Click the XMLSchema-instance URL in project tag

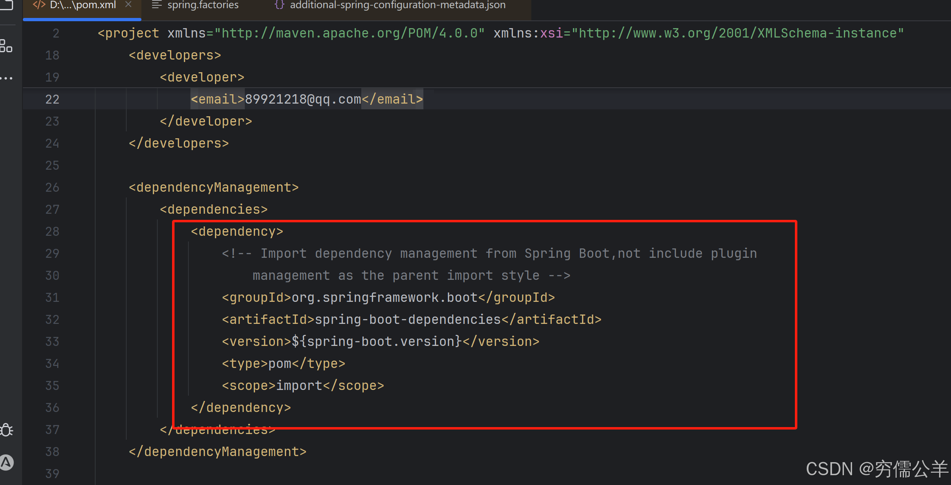737,33
